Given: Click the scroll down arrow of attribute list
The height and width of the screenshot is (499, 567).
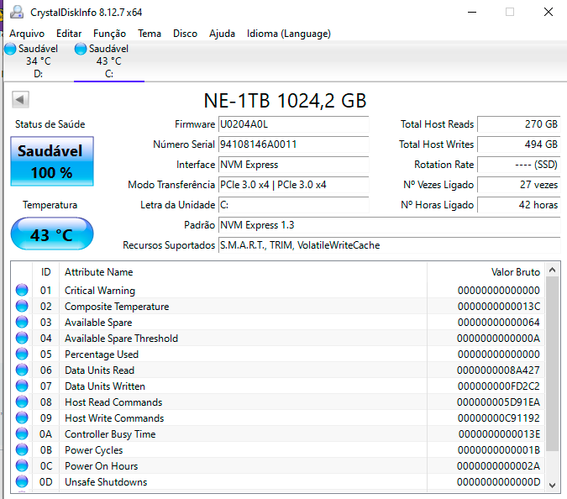Looking at the screenshot, I should [552, 486].
